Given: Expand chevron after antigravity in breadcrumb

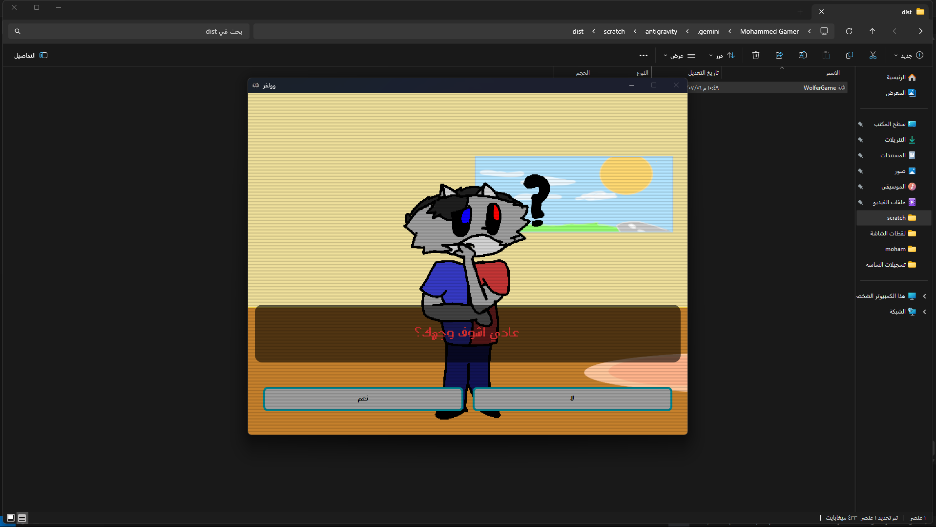Looking at the screenshot, I should 635,31.
